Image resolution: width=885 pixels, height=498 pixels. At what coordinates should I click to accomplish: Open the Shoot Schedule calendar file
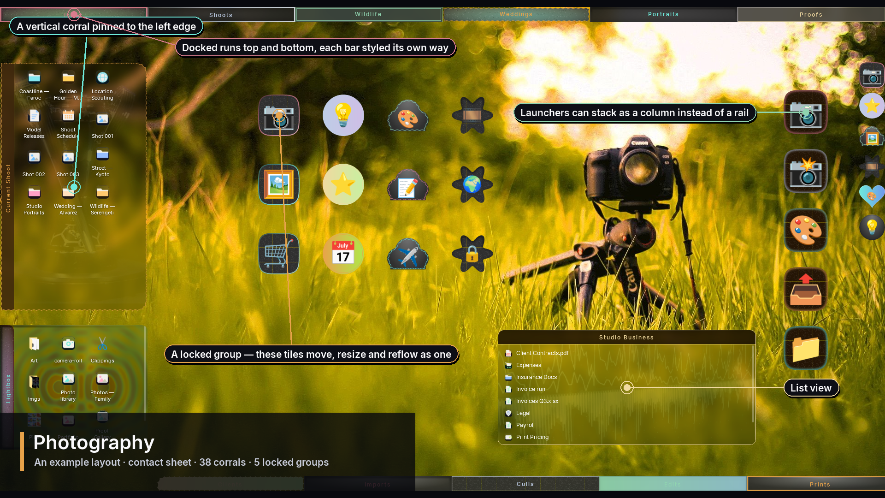pyautogui.click(x=68, y=124)
